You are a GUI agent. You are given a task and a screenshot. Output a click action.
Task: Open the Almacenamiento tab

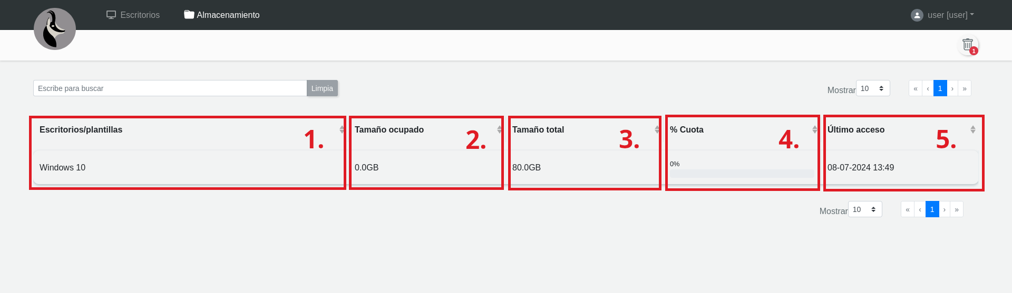222,15
